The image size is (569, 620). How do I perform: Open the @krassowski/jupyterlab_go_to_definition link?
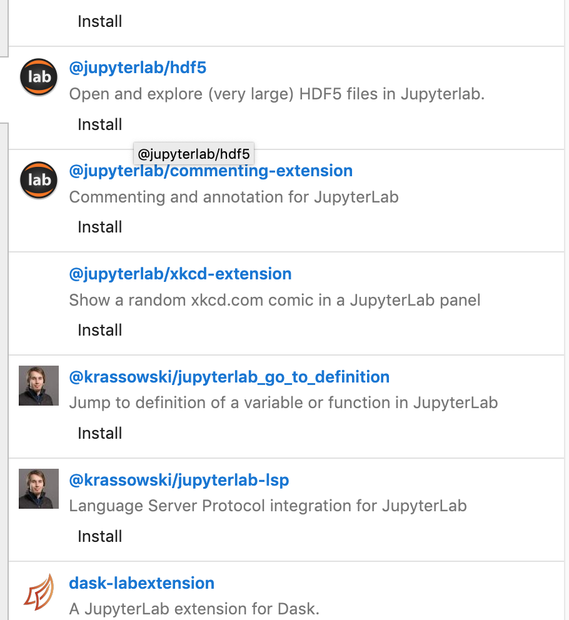(229, 377)
